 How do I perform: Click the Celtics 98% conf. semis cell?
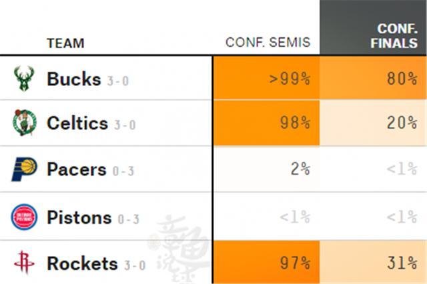(266, 123)
